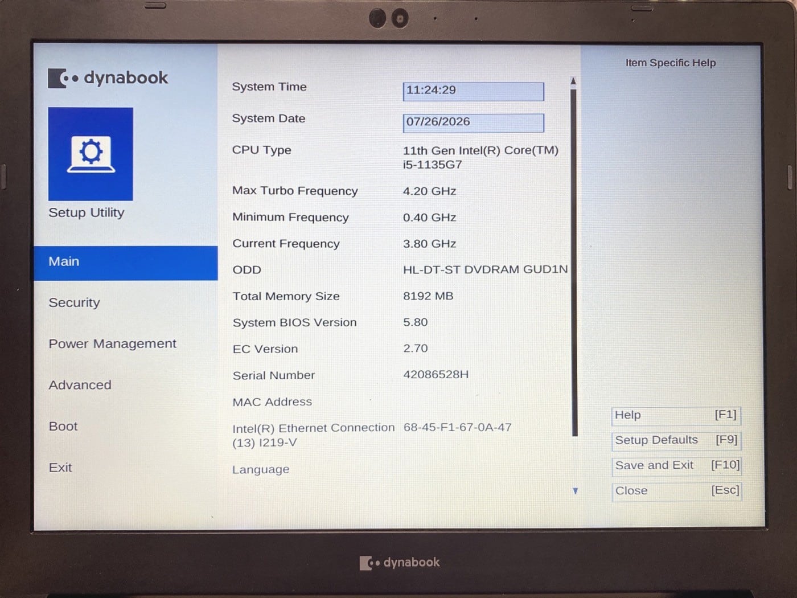Click the Setup Defaults F9 button
Viewport: 797px width, 598px height.
coord(676,440)
